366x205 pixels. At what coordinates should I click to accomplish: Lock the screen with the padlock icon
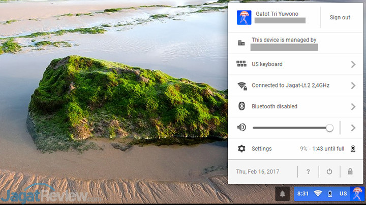tap(350, 172)
